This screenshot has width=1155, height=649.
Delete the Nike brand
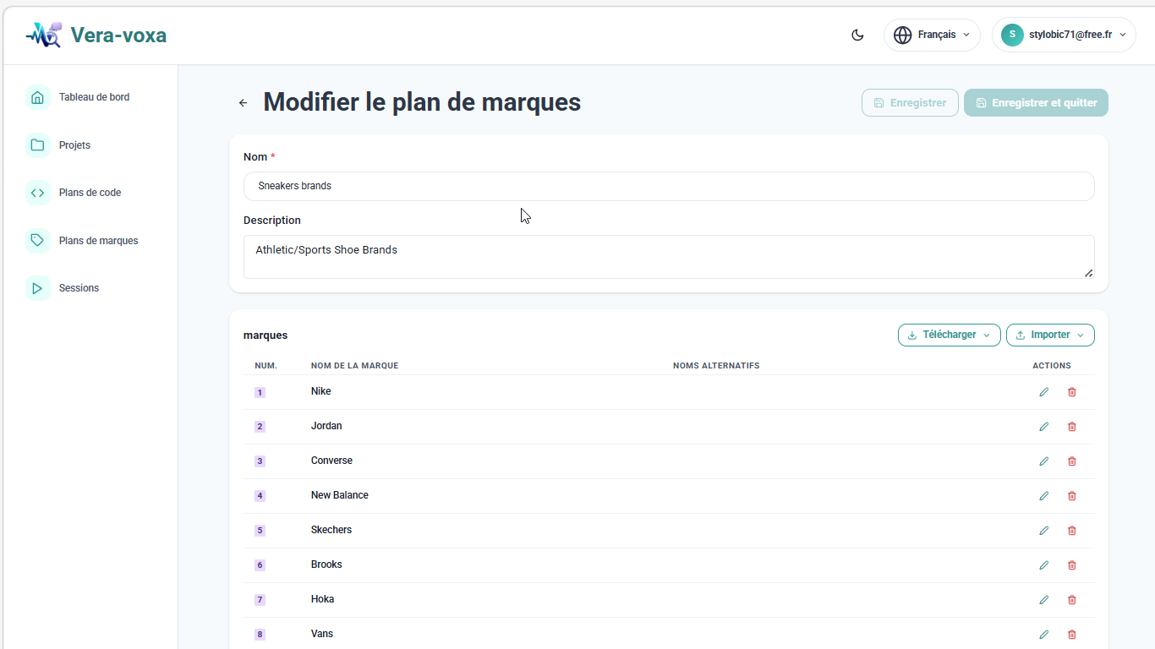coord(1072,392)
